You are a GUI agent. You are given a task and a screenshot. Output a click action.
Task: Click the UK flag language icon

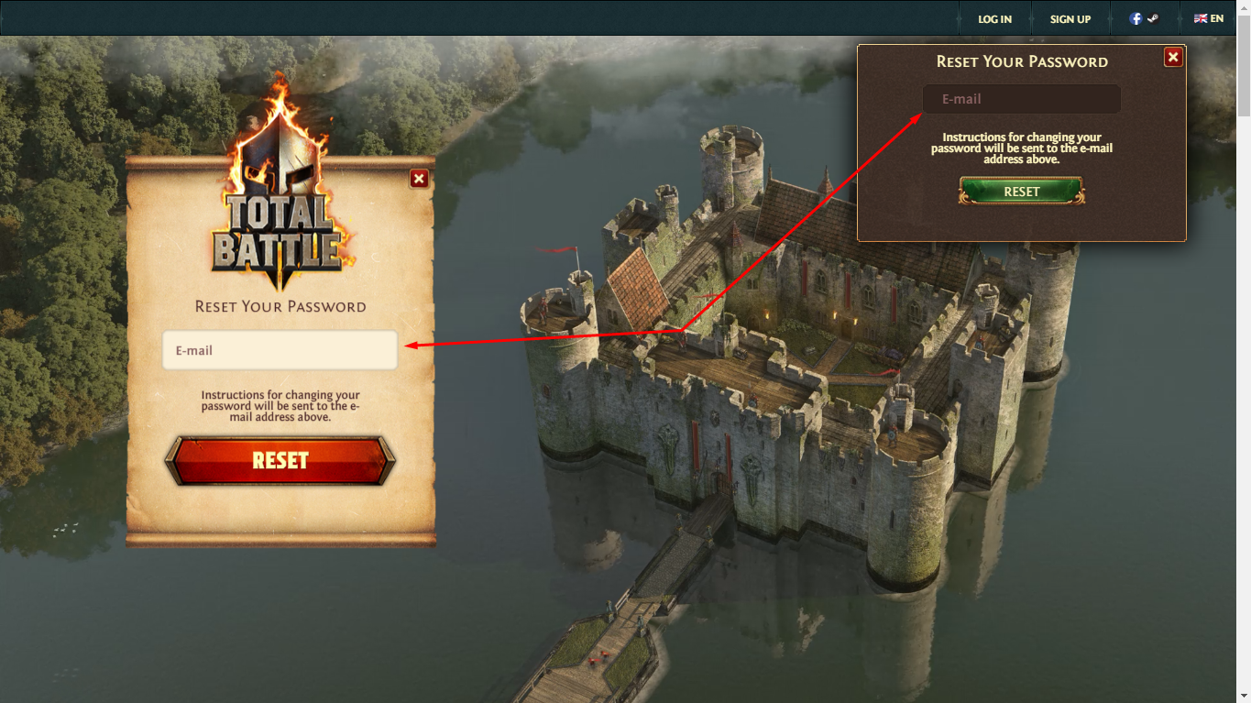coord(1200,18)
